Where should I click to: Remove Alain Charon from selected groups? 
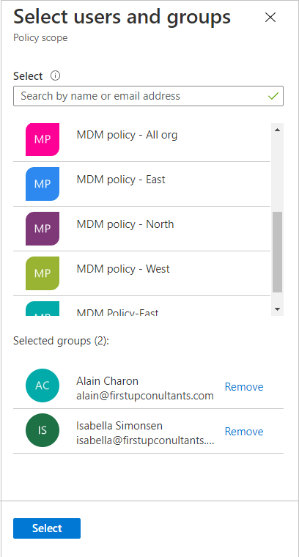244,386
